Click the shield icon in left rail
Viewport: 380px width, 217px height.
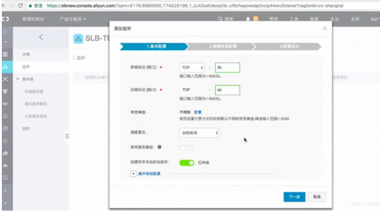tap(6, 91)
